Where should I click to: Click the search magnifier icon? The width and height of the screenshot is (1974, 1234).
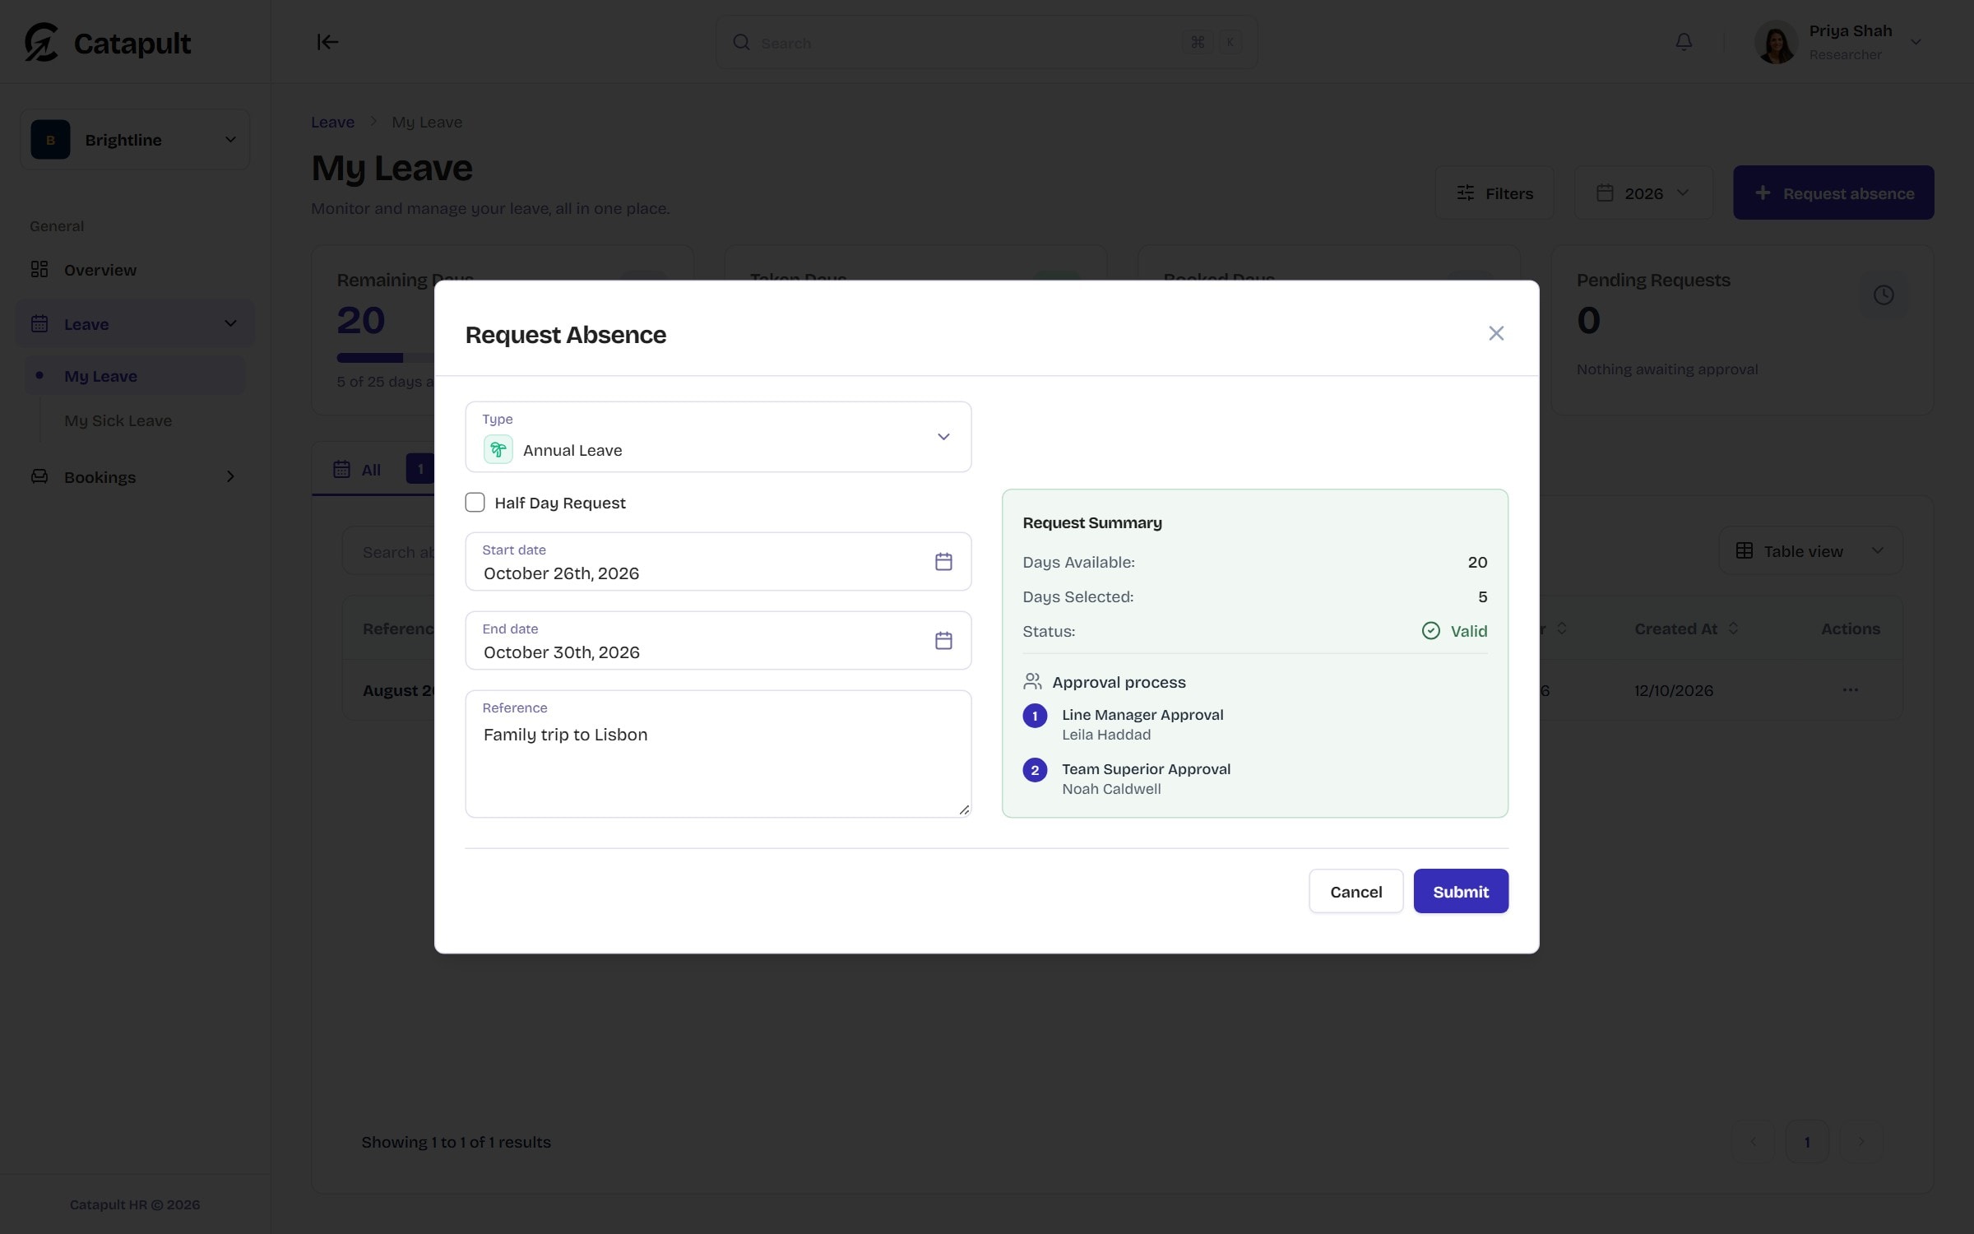click(x=741, y=42)
